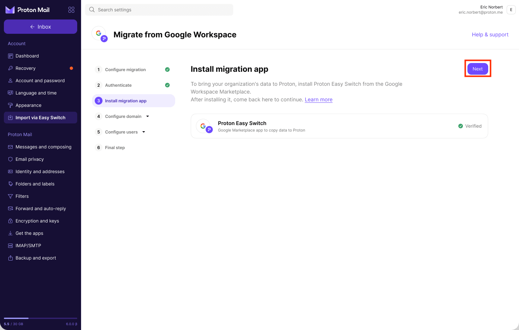The width and height of the screenshot is (519, 330).
Task: Open the app switcher grid icon
Action: 71,10
